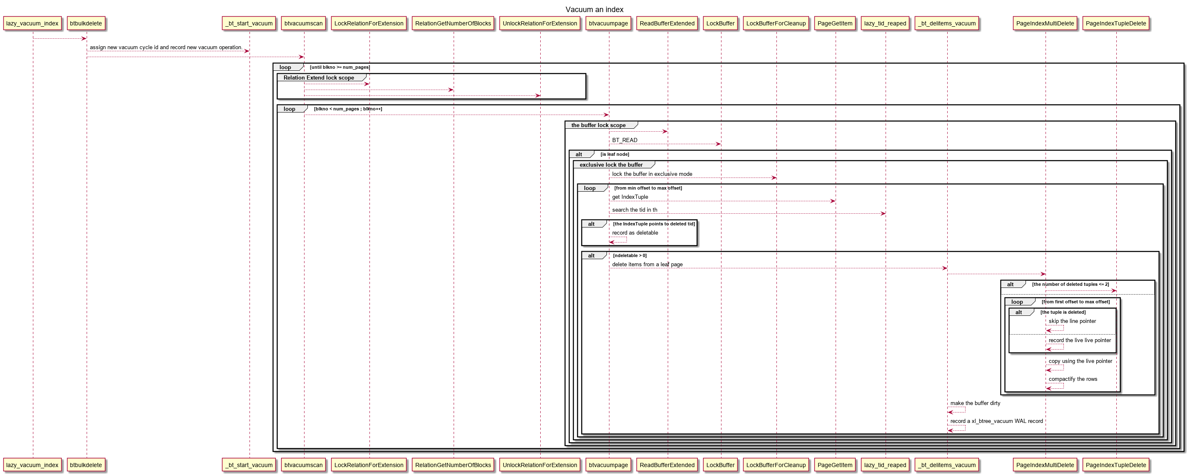1188x475 pixels.
Task: Click the top ReadBufferExtended participant box
Action: 667,23
